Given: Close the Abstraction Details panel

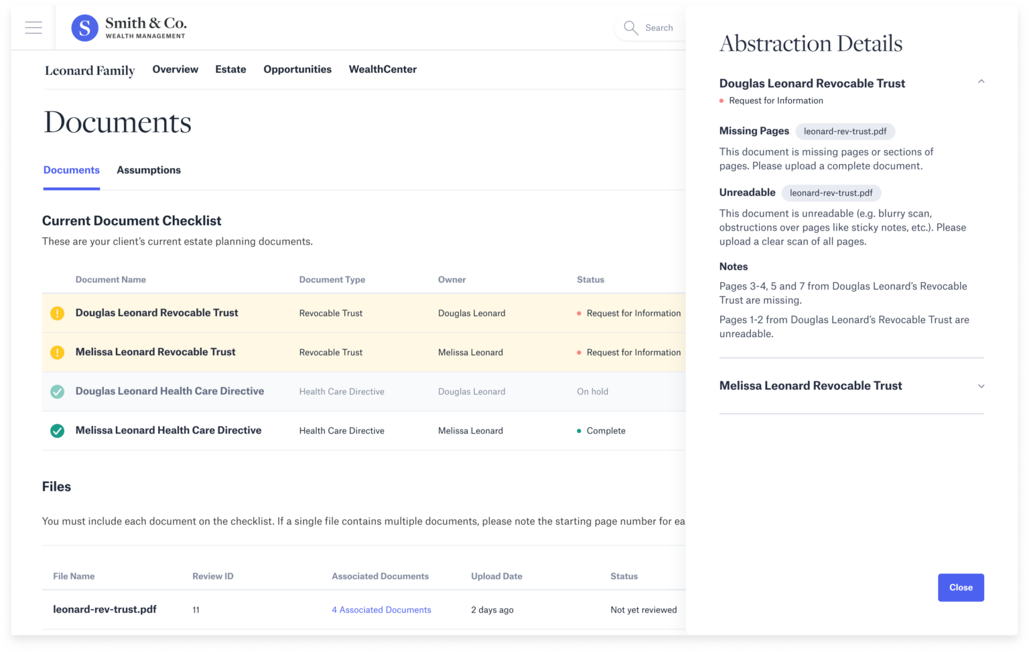Looking at the screenshot, I should coord(961,587).
